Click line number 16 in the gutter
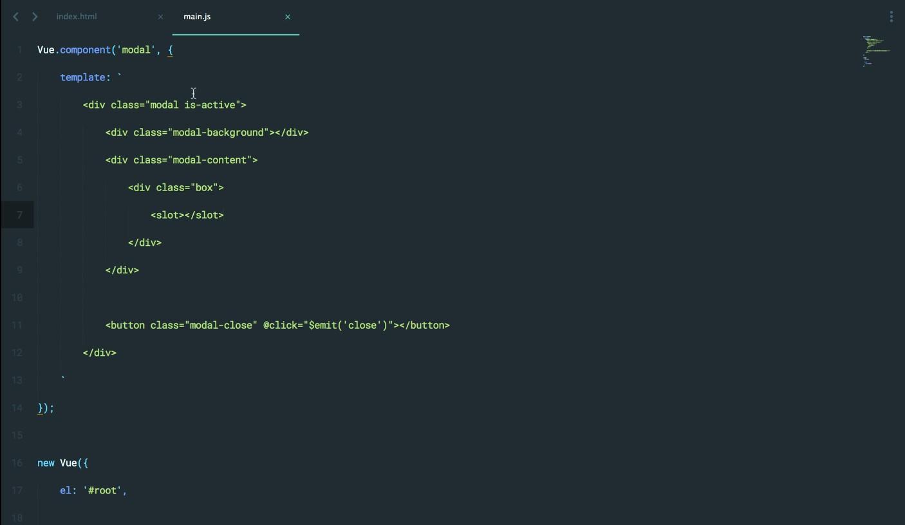 click(x=17, y=463)
